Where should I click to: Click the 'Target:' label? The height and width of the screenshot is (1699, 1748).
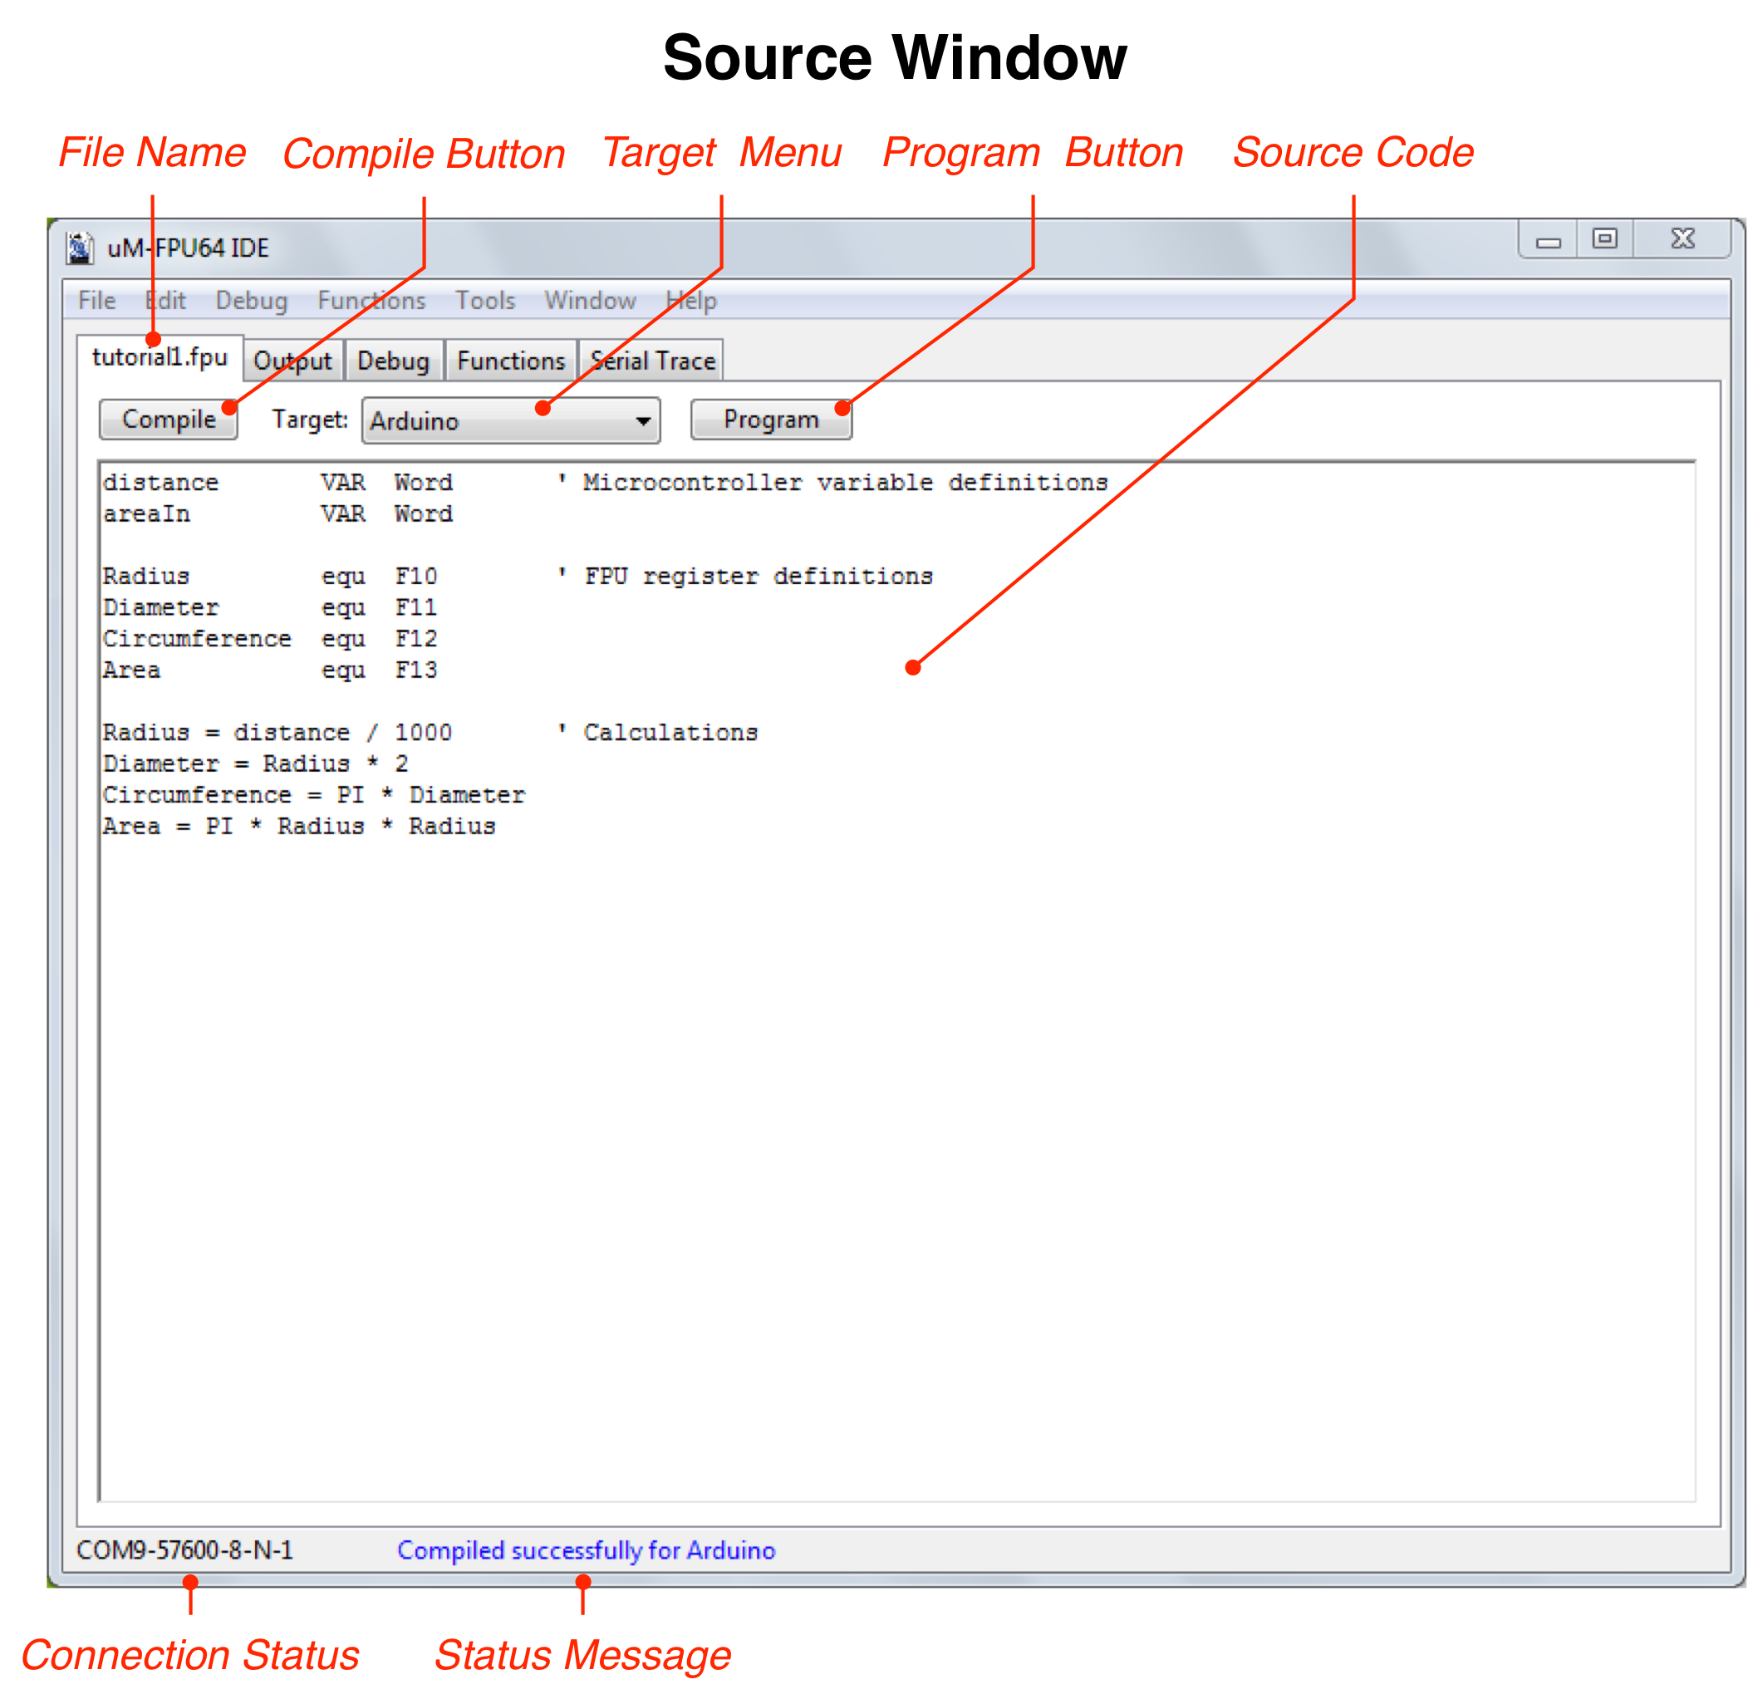point(311,420)
